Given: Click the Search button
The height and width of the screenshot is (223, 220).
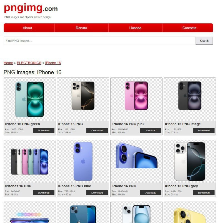Looking at the screenshot, I should click(x=204, y=41).
